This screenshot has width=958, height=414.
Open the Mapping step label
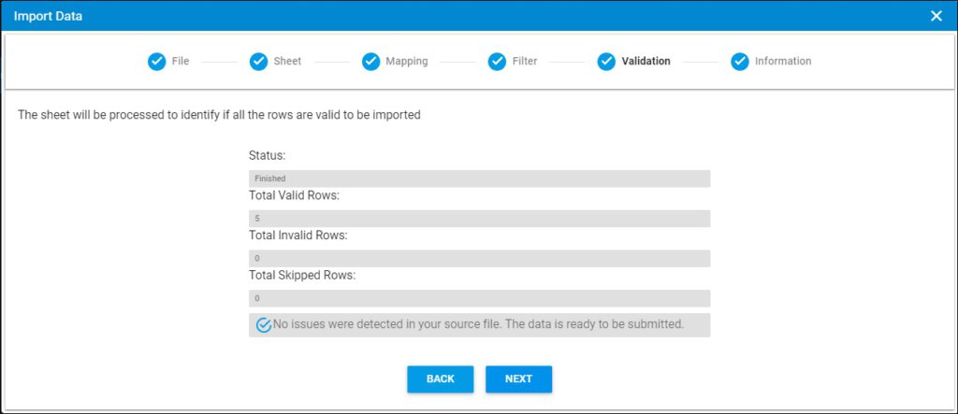(407, 62)
